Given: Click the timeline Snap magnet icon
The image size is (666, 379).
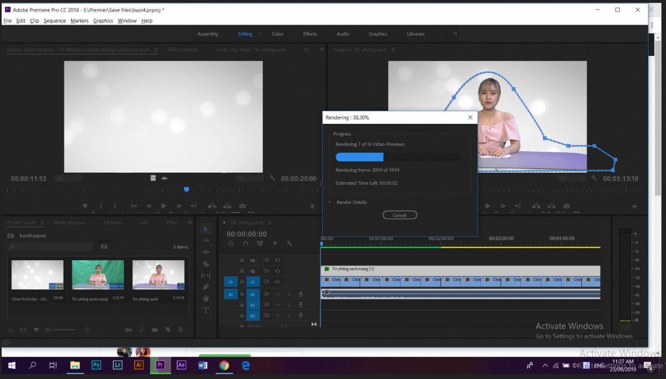Looking at the screenshot, I should pos(246,243).
